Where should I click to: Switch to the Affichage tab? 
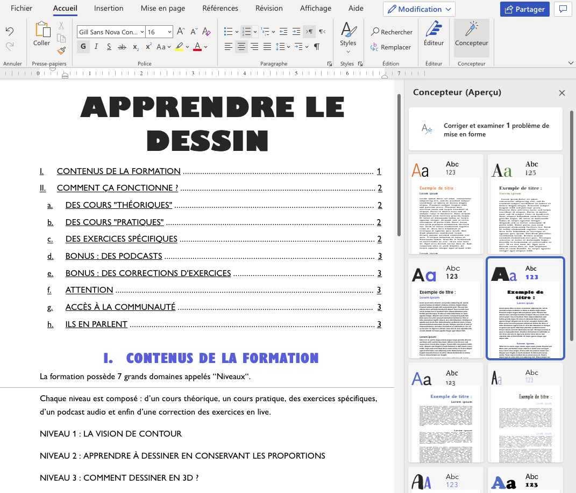coord(316,8)
